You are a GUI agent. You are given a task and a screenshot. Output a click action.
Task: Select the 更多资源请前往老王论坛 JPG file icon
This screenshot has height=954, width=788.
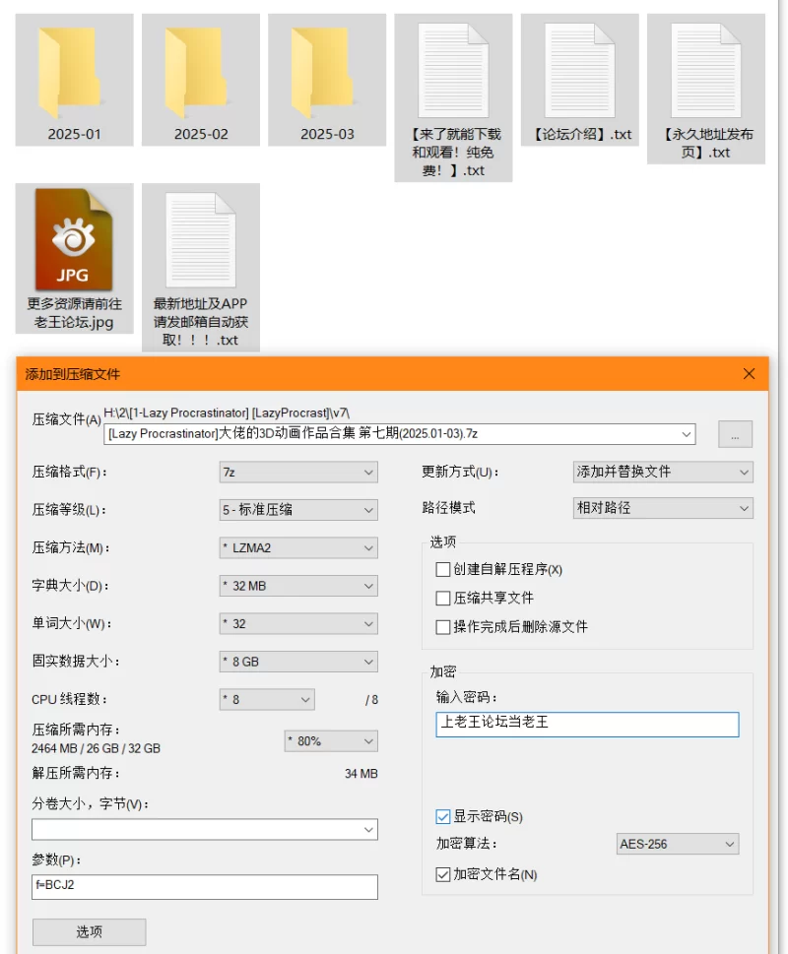click(74, 239)
